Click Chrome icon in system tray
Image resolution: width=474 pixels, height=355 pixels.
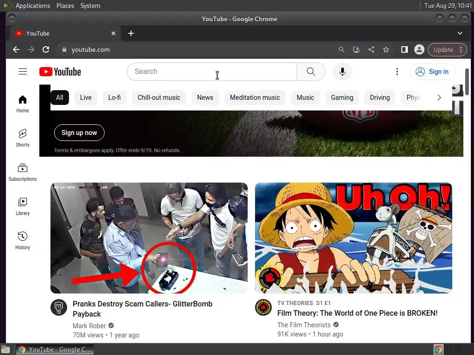pyautogui.click(x=438, y=349)
